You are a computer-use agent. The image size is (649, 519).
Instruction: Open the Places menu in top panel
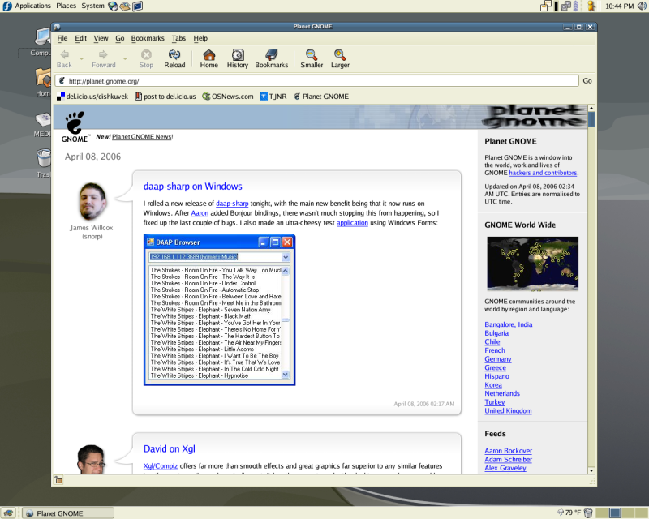tap(67, 6)
